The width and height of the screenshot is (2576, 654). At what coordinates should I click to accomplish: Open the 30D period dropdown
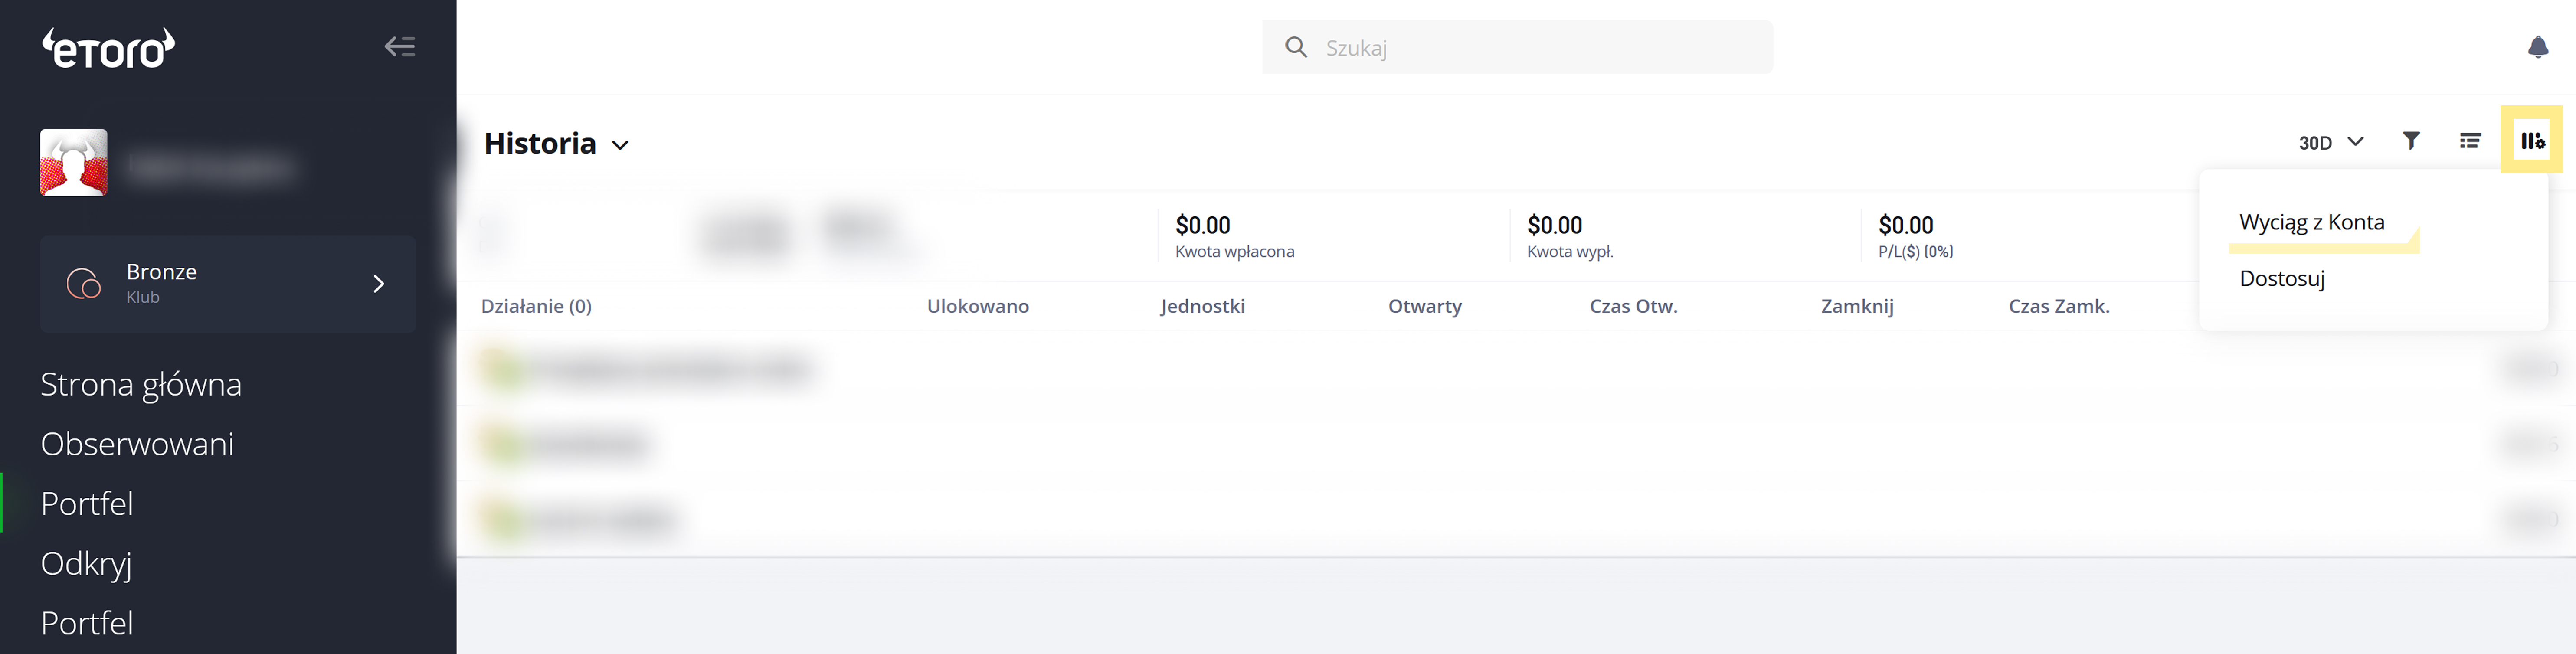2330,142
